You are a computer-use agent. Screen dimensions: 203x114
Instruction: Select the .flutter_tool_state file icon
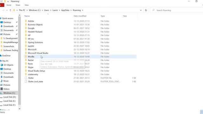click(26, 81)
